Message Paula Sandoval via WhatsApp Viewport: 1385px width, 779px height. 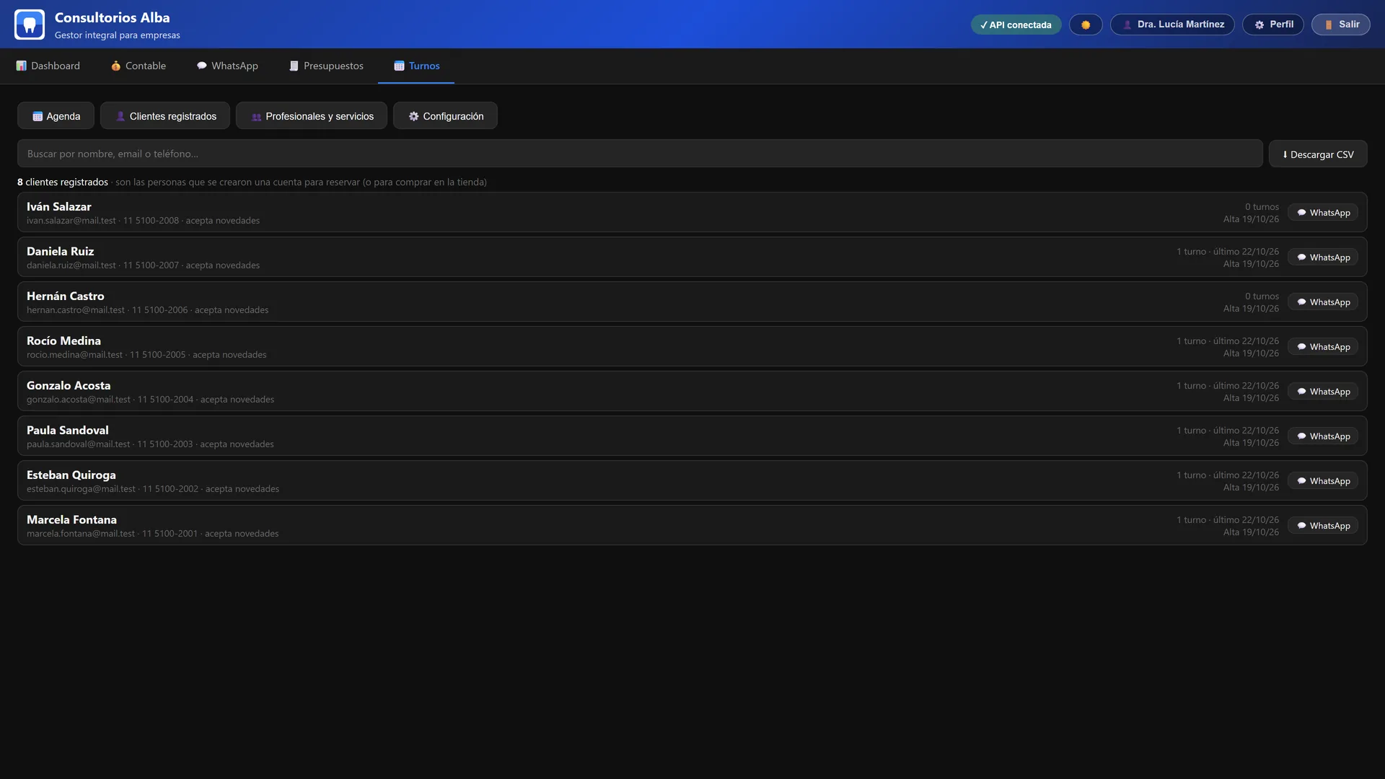click(1323, 436)
